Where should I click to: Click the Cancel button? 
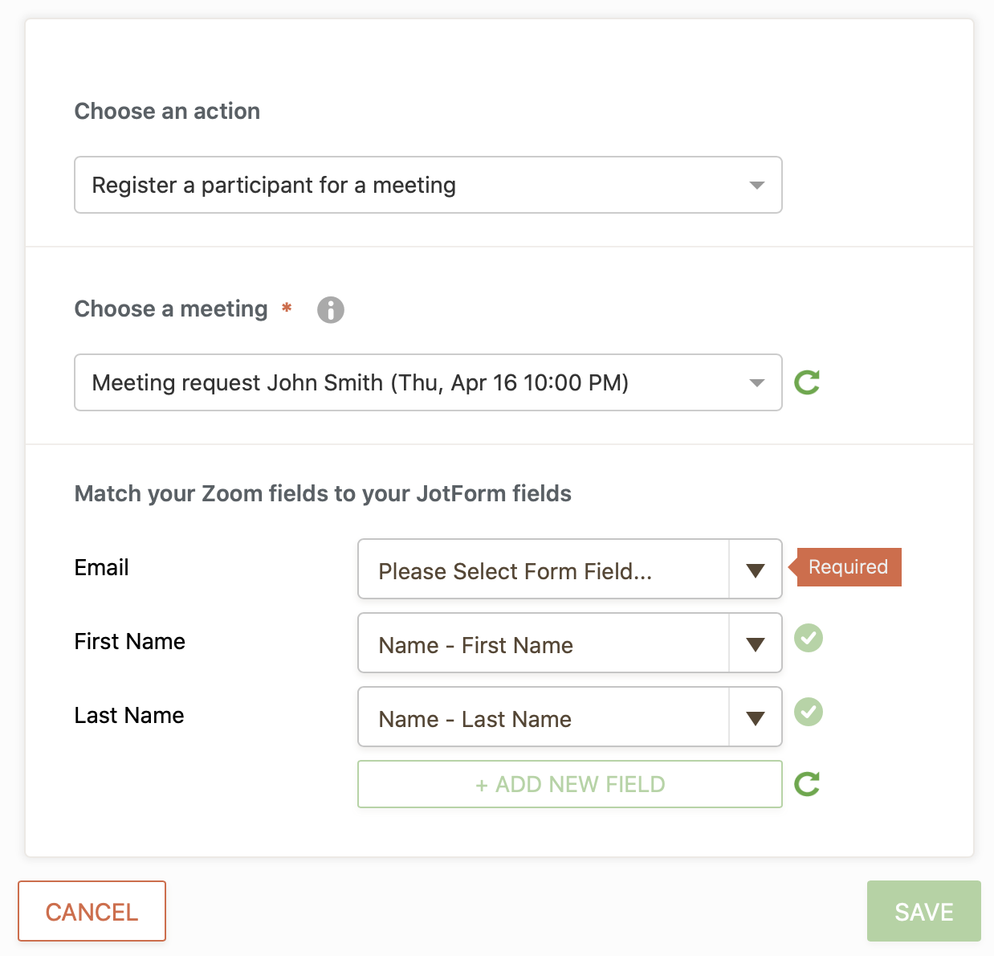92,911
